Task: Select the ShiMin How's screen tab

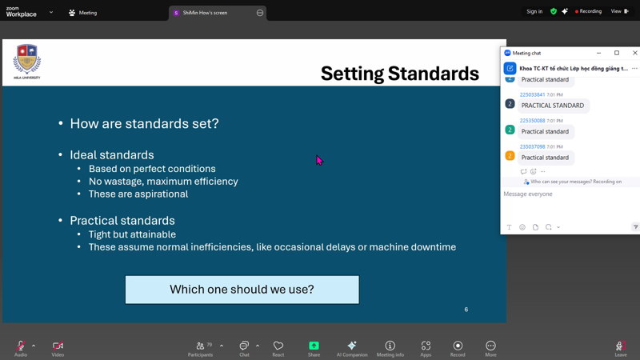Action: coord(212,13)
